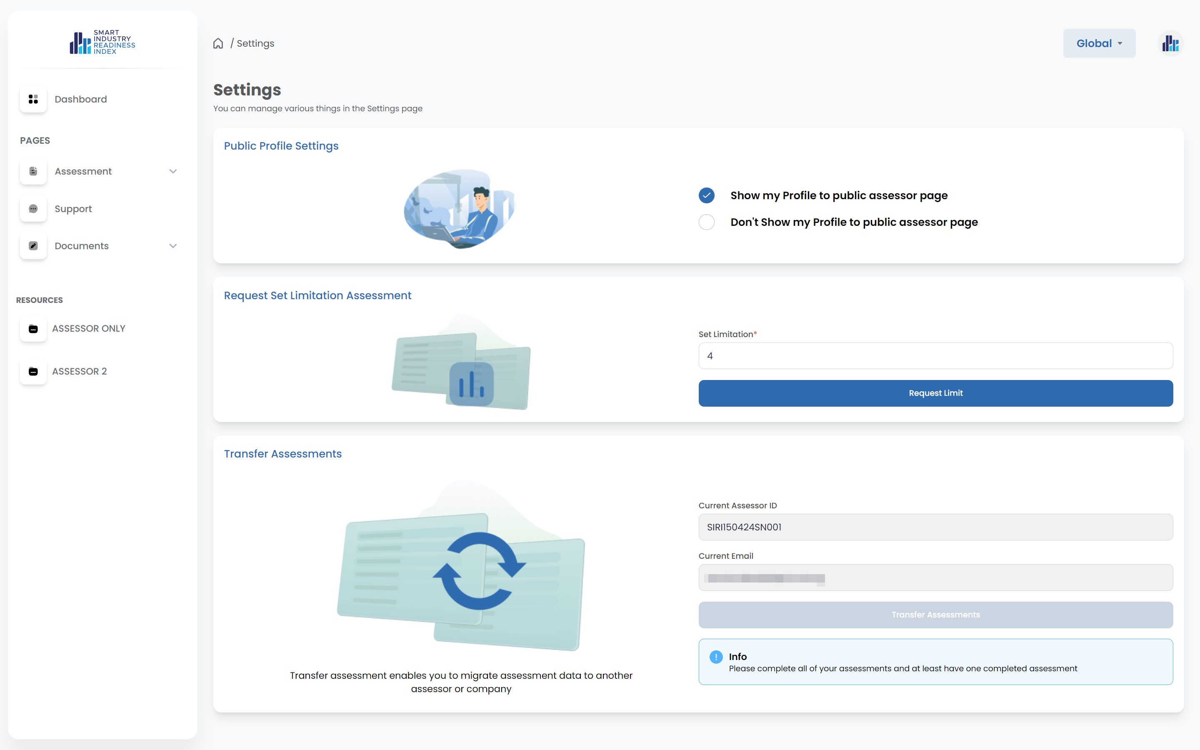Expand the Assessment menu chevron
Screen dimensions: 1200x750
173,171
